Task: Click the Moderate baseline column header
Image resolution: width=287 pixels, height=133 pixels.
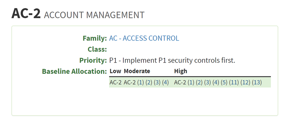Action: pyautogui.click(x=137, y=71)
